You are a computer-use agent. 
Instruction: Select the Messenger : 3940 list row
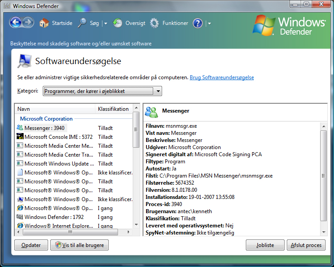pyautogui.click(x=73, y=128)
